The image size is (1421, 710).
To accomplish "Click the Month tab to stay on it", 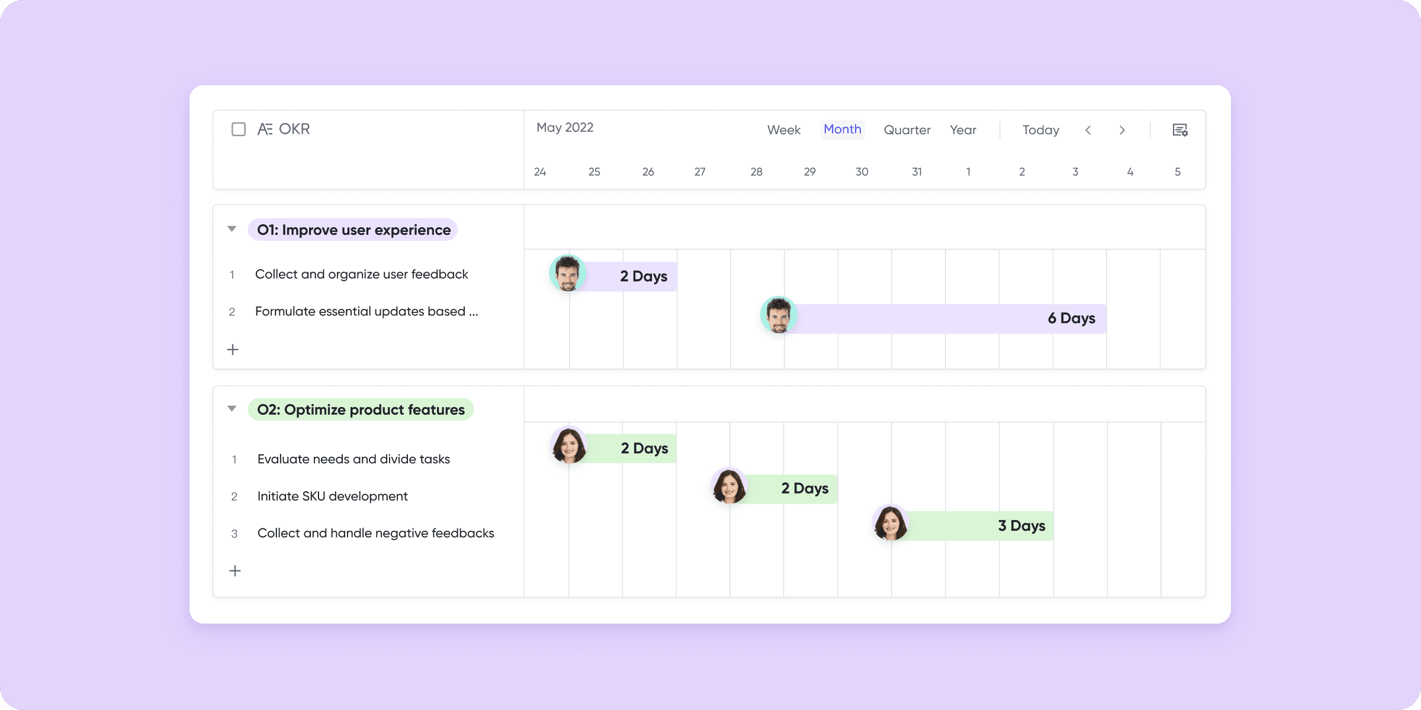I will (842, 130).
